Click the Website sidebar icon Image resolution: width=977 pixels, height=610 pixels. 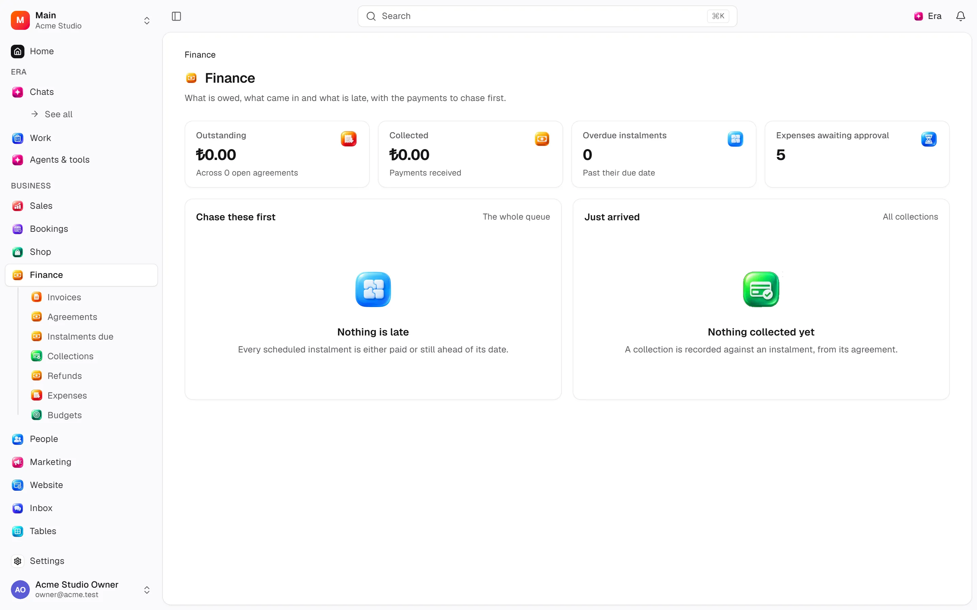pyautogui.click(x=18, y=485)
